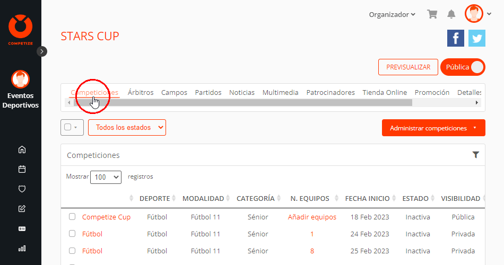
Task: Open notifications bell
Action: click(x=451, y=14)
